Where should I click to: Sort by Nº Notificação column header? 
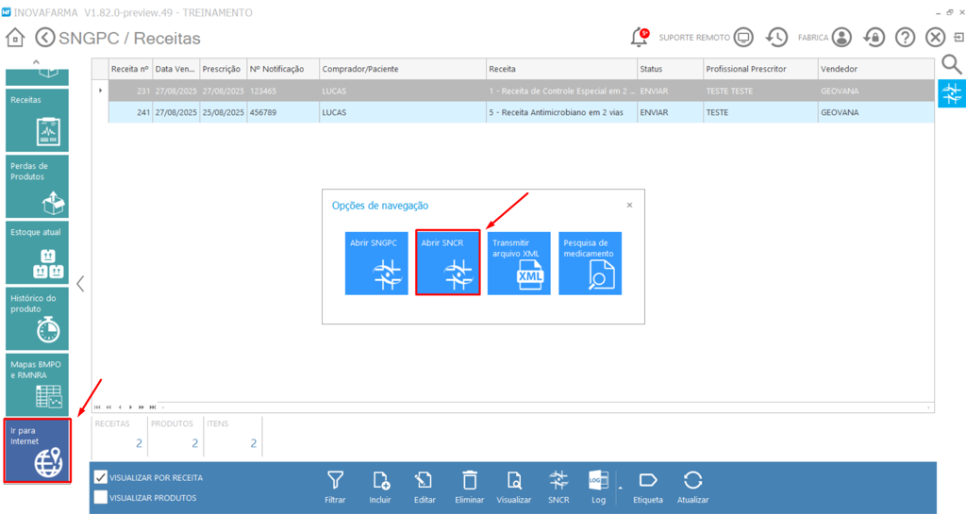coord(283,69)
